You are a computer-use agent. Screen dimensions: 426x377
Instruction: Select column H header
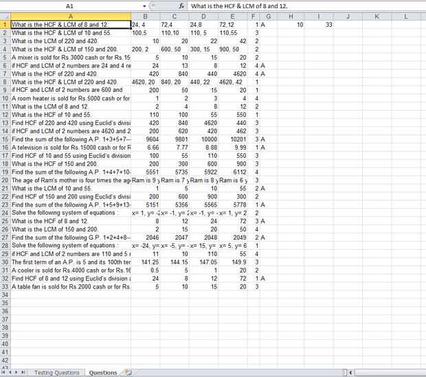tap(291, 16)
